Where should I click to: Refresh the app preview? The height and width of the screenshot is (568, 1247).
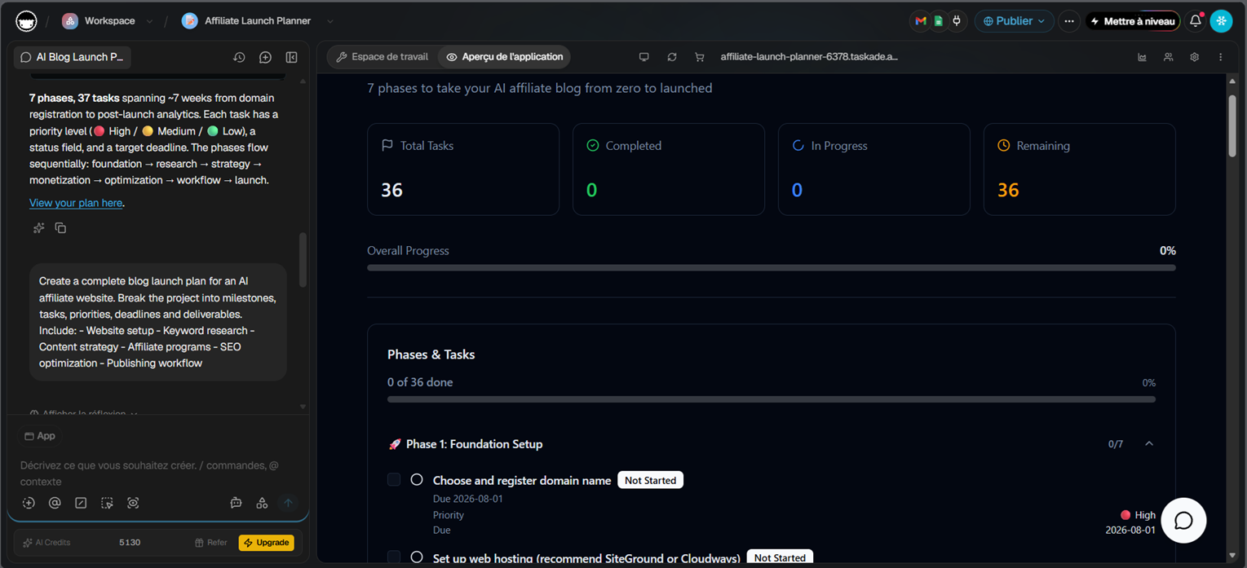pos(672,57)
